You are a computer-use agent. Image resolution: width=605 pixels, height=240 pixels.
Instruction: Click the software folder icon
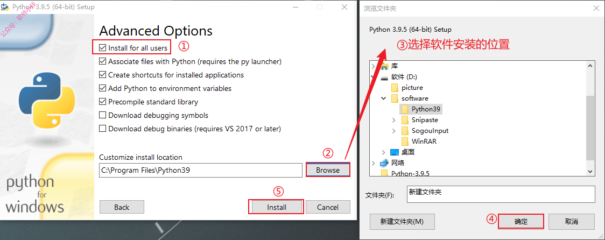[395, 98]
